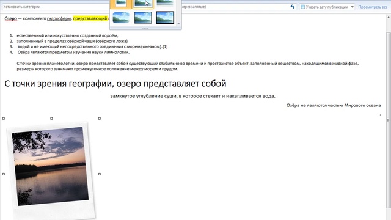Click list item 'Озёра являются предметом изучения'
Screen dimensions: 391x220
point(73,52)
